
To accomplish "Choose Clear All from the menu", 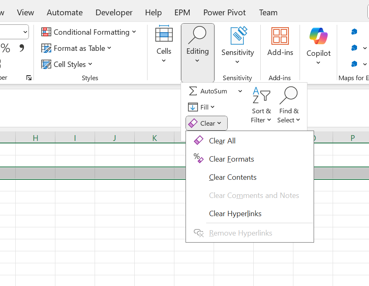I will click(222, 141).
